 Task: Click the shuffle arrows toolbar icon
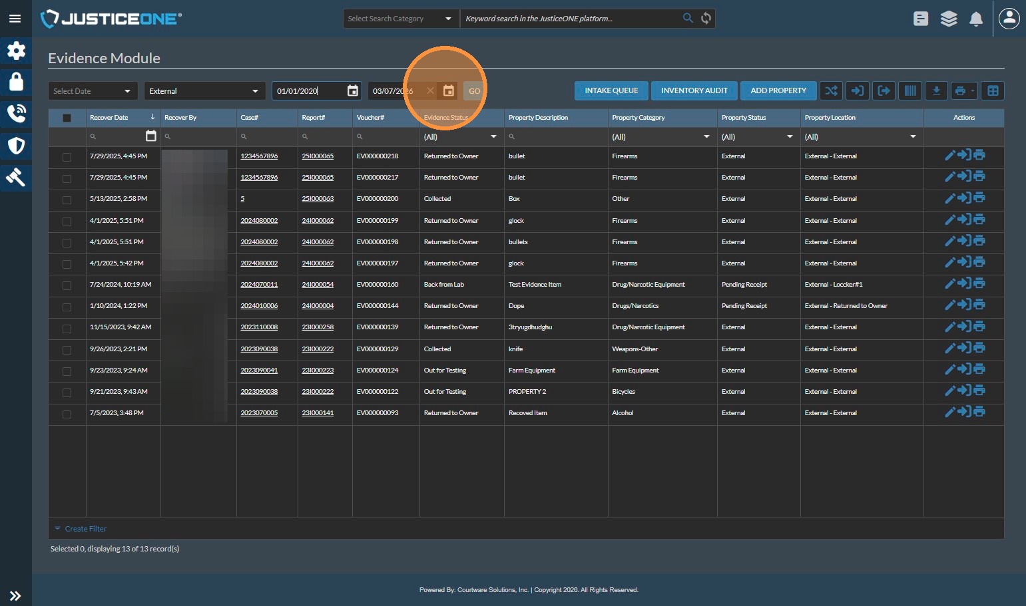[831, 90]
